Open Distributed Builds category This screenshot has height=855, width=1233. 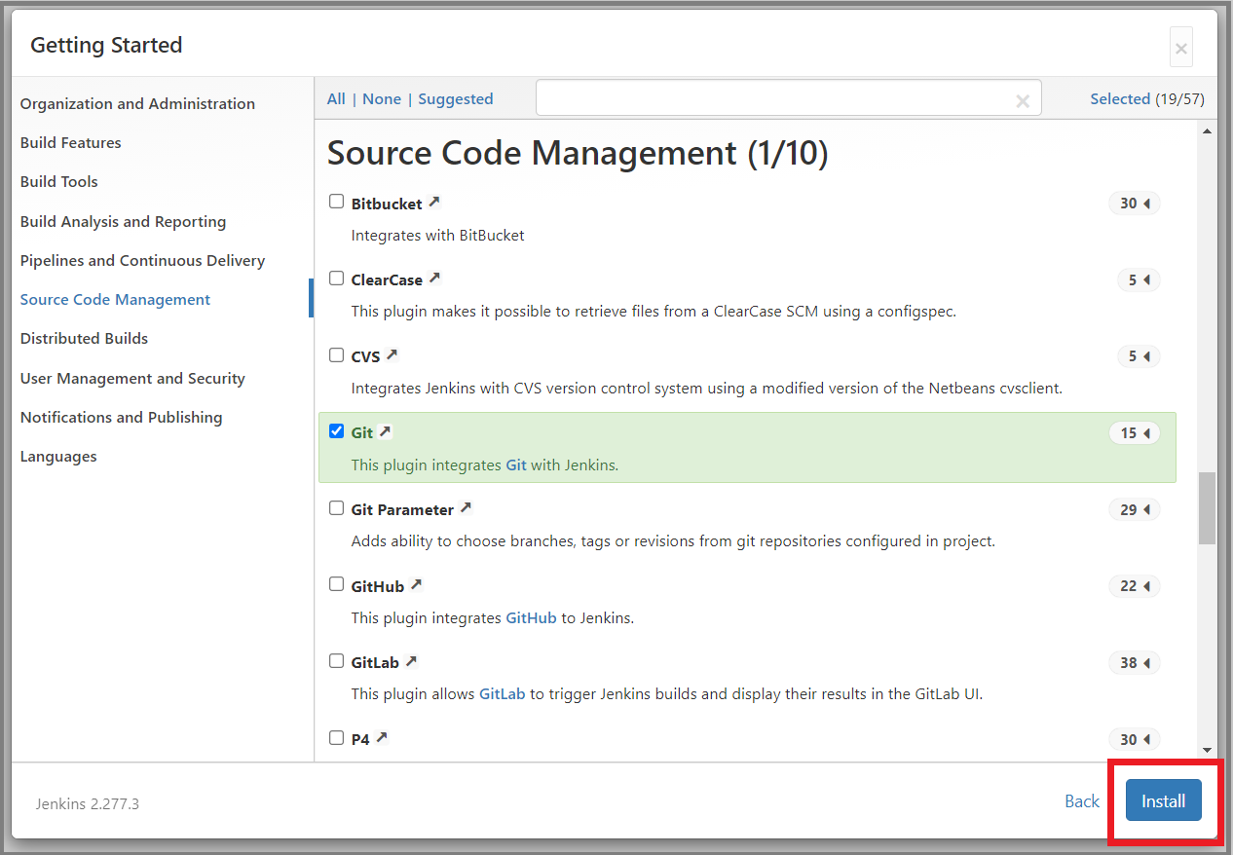[84, 338]
